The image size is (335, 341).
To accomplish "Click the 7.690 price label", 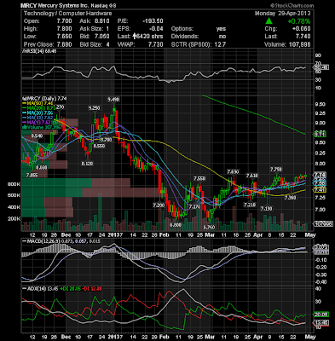I will coord(233,171).
